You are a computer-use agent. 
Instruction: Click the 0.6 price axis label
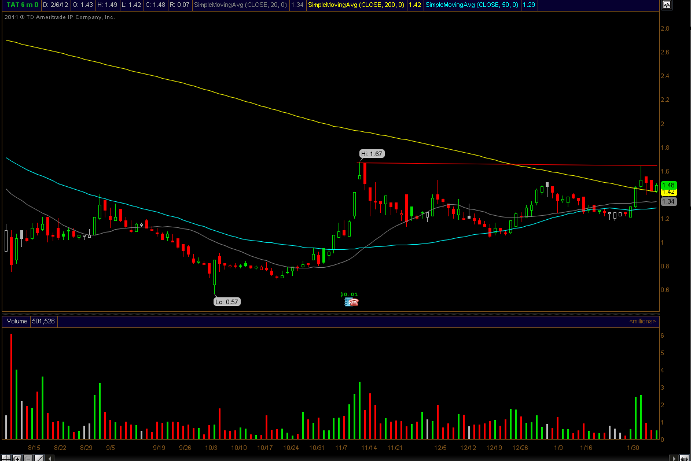pyautogui.click(x=664, y=290)
